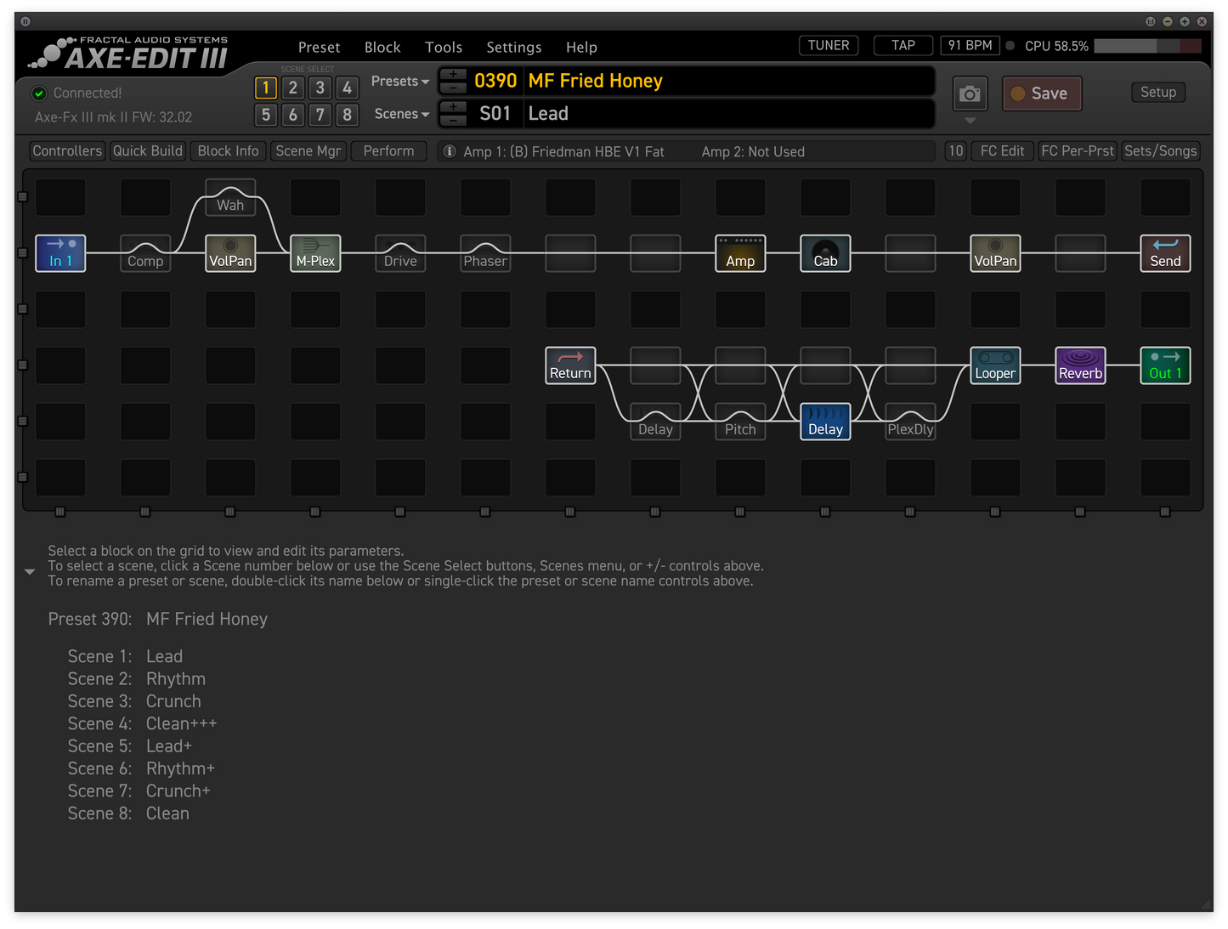Open the Help menu
The image size is (1228, 929).
tap(581, 48)
